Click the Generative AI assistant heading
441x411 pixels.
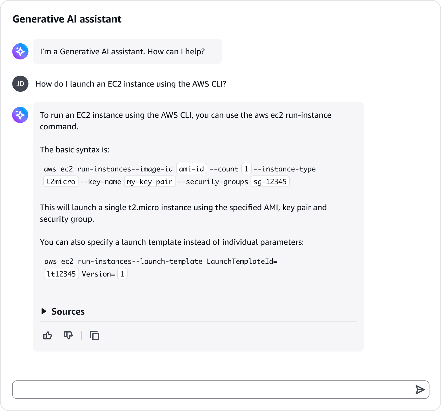[x=67, y=19]
